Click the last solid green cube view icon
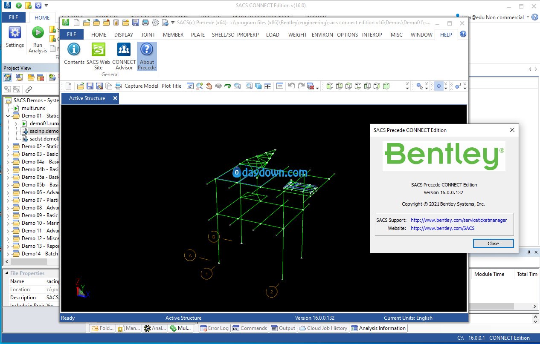The height and width of the screenshot is (344, 540). click(386, 86)
